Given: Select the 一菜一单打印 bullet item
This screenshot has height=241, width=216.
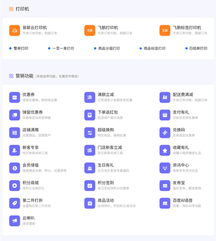Looking at the screenshot, I should 61,48.
